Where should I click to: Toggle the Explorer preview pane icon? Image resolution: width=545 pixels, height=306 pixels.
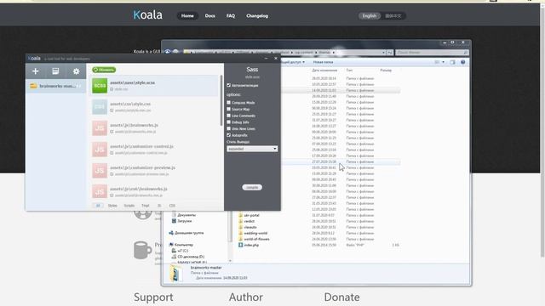(452, 62)
